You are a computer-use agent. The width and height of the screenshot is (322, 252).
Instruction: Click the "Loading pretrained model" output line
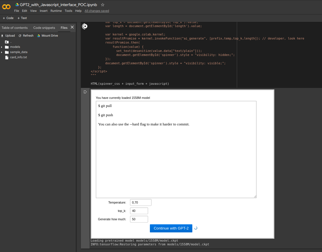[x=134, y=240]
